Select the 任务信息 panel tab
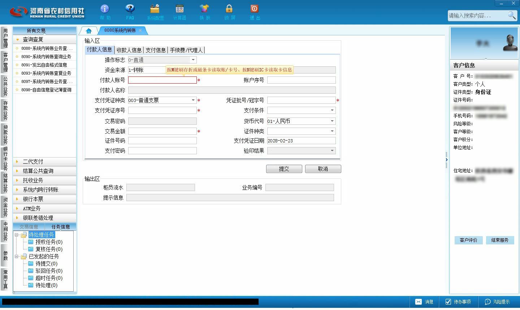 tap(61, 227)
